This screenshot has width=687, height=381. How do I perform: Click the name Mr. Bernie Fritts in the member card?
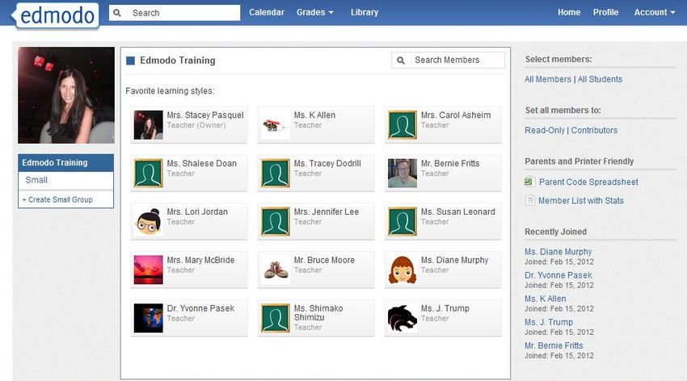coord(450,163)
